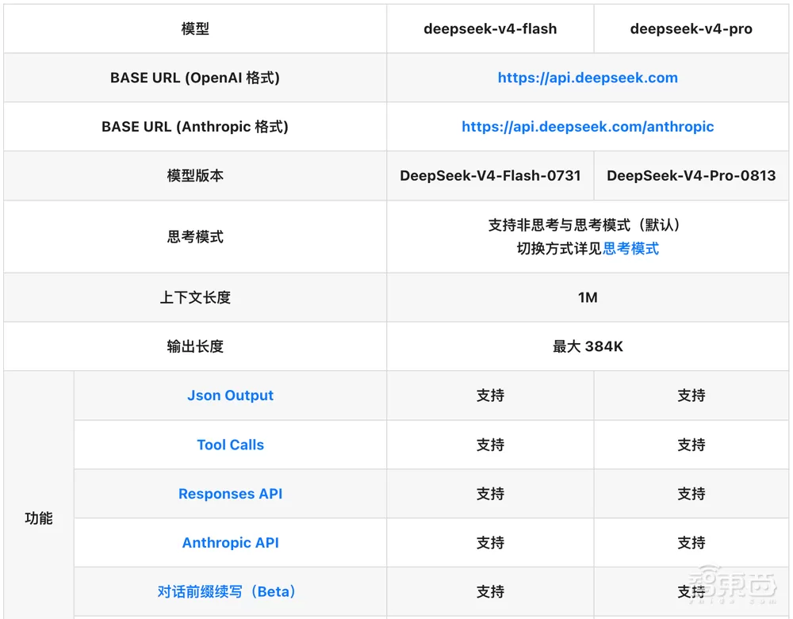The height and width of the screenshot is (619, 793).
Task: Select 支持 for Json Output under deepseek-v4-pro
Action: (691, 395)
